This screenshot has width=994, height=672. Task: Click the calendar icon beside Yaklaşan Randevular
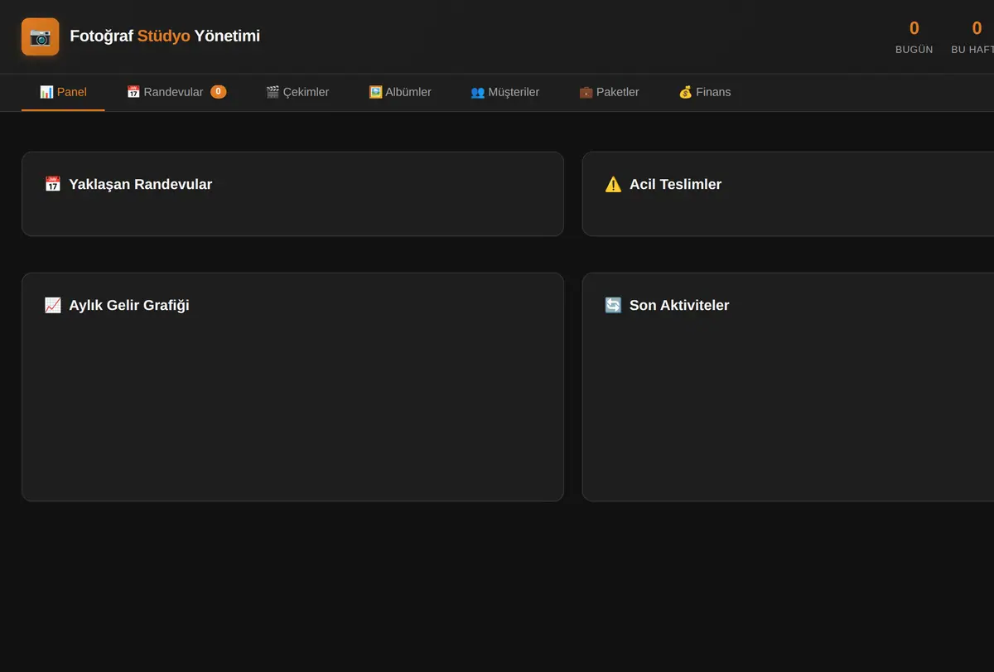click(x=53, y=184)
